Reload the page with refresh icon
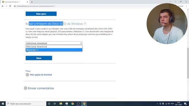 10,6
